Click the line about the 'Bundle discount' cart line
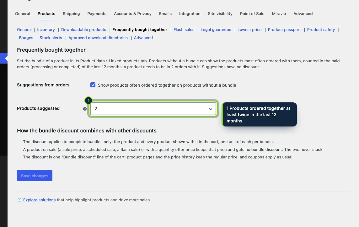 pos(158,157)
